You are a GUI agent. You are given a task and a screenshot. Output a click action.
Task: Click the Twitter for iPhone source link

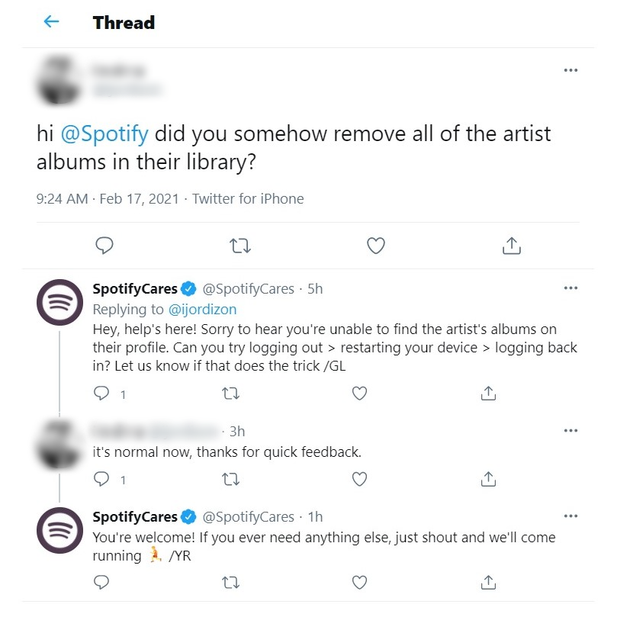[x=248, y=198]
